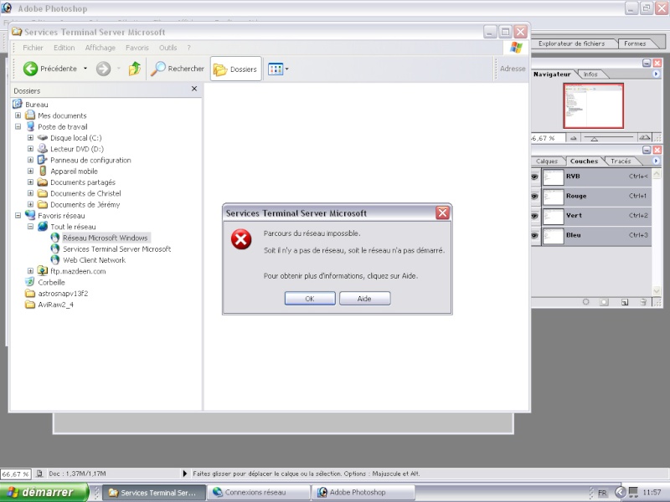Click OK in the error dialog
670x502 pixels.
tap(310, 299)
